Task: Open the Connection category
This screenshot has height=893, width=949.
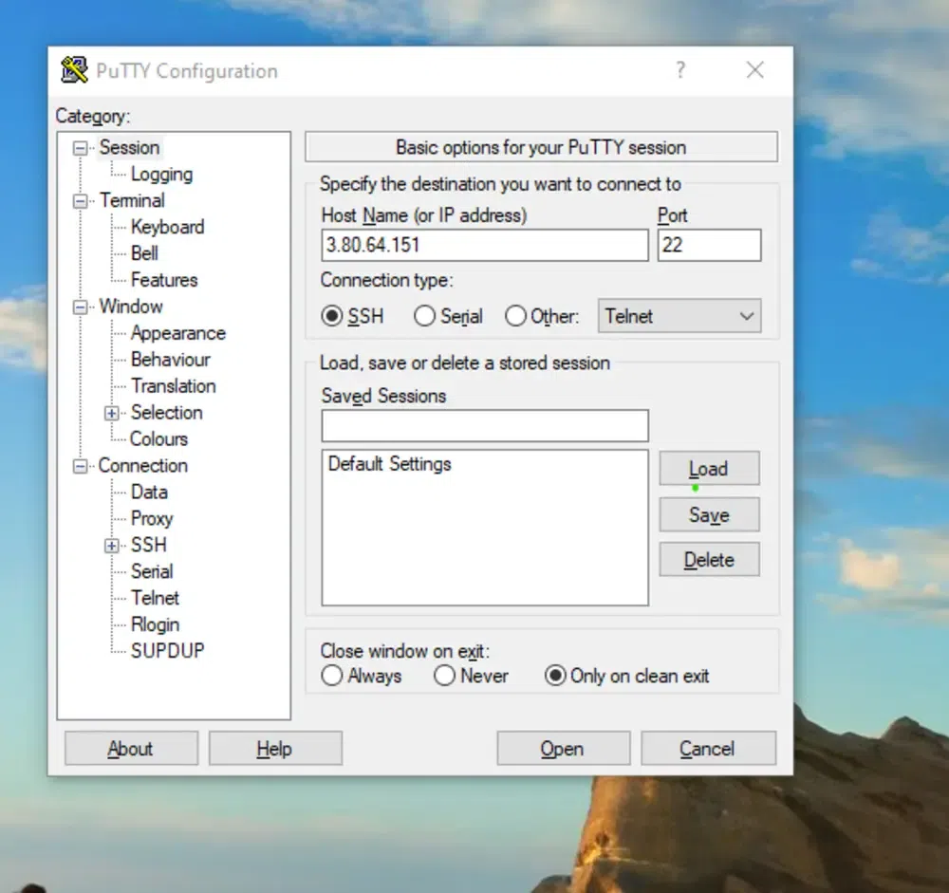Action: (143, 466)
